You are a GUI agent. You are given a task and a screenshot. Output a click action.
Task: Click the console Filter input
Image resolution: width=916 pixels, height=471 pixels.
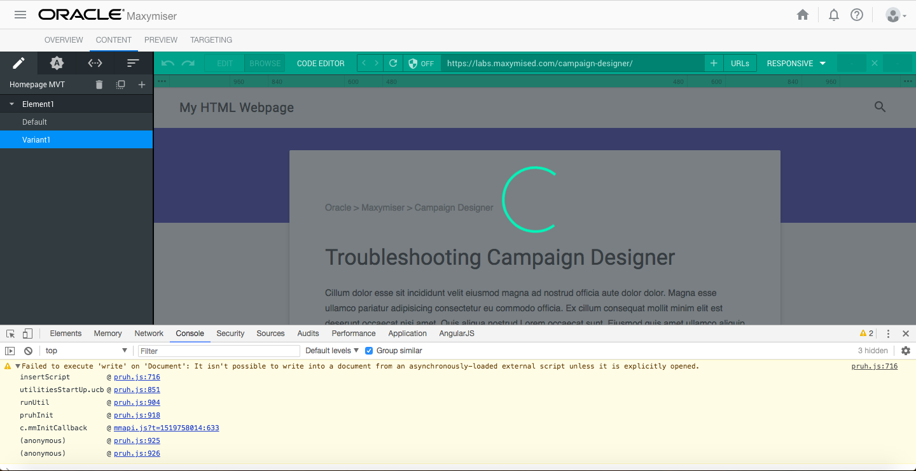click(219, 351)
